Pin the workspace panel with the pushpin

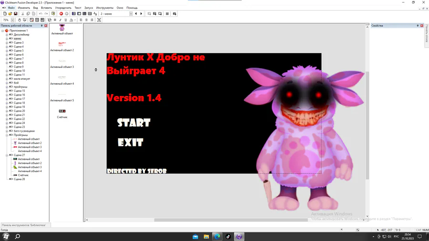tap(41, 26)
